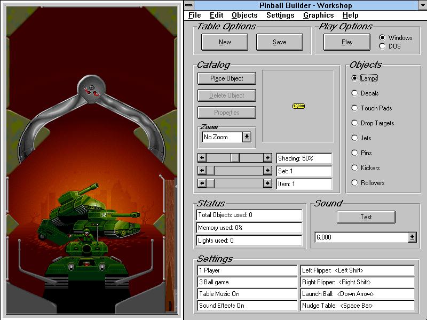
Task: Click the Left Flipper key setting
Action: [x=358, y=270]
